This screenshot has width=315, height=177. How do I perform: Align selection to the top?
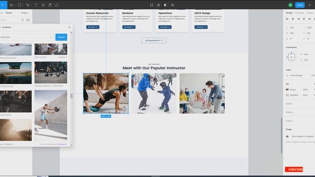(304, 19)
